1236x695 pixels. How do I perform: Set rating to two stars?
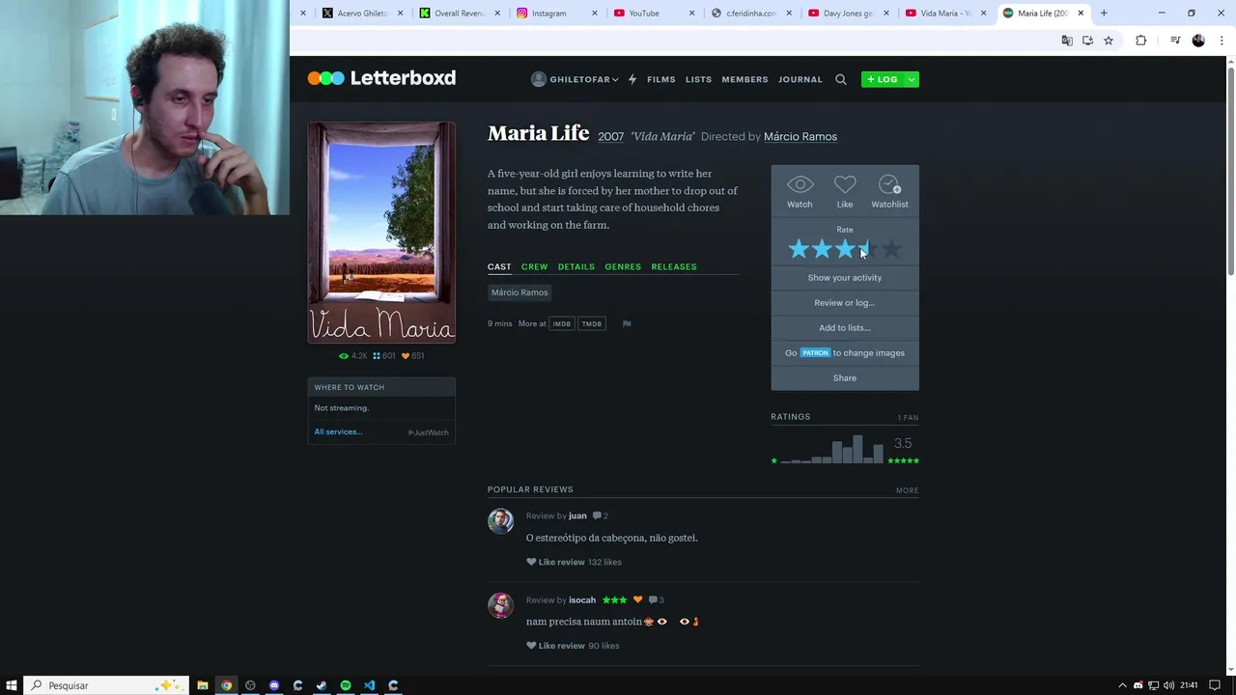[822, 250]
